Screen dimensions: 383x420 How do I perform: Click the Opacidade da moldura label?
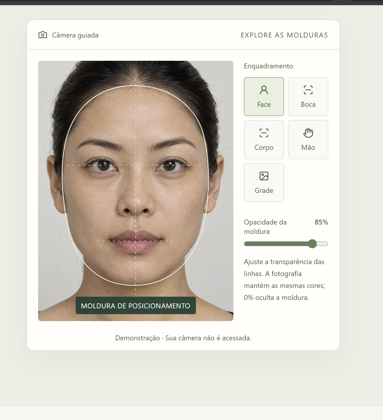click(265, 227)
